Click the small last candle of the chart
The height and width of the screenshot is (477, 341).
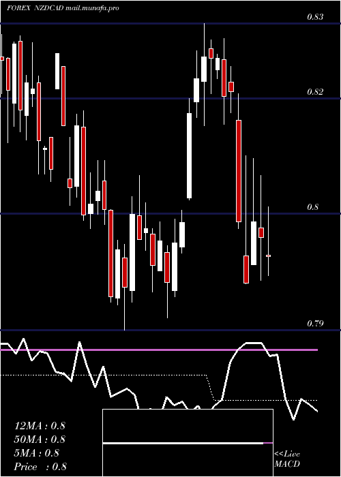[x=268, y=256]
